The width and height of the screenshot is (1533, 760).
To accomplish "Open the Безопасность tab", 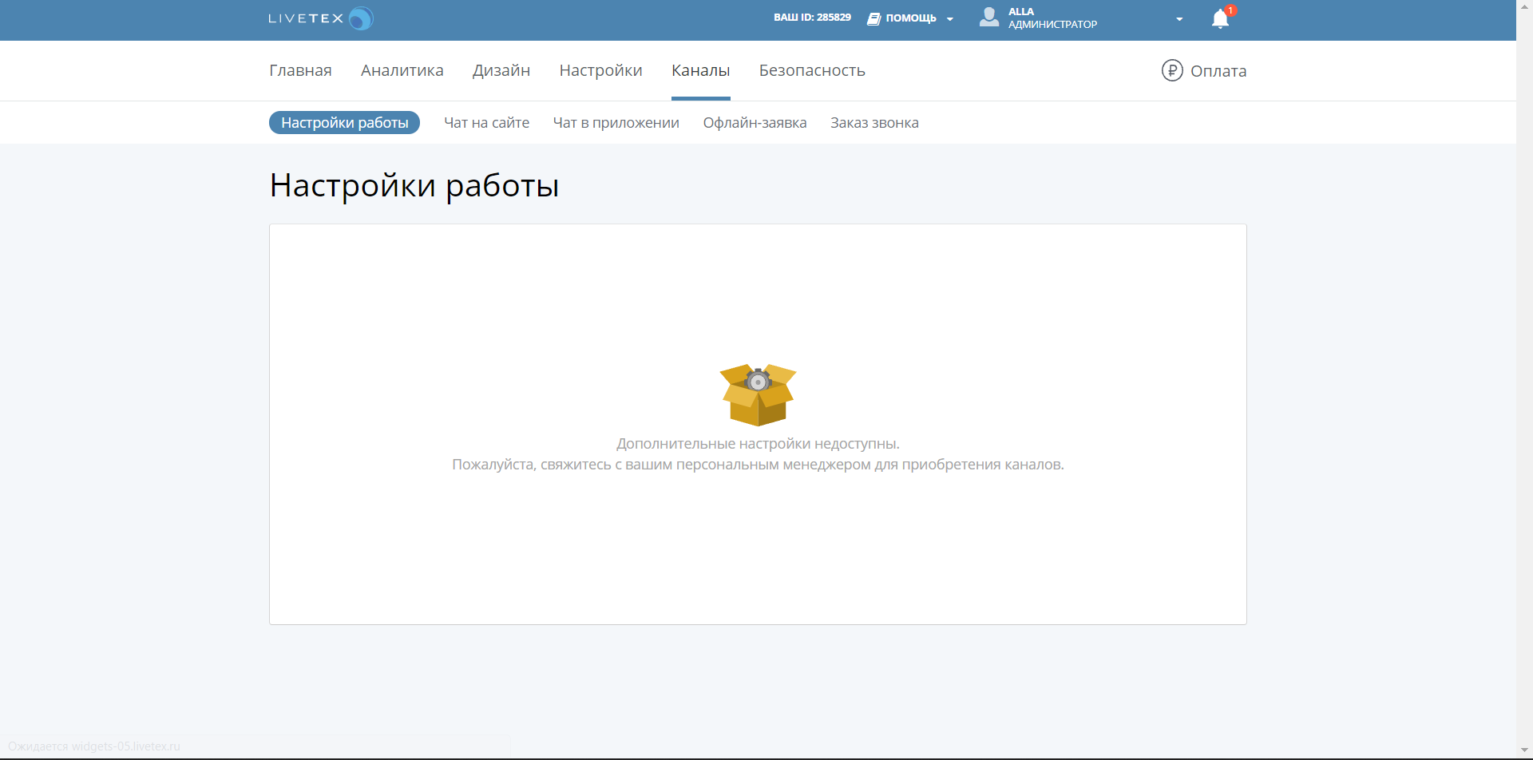I will tap(812, 70).
